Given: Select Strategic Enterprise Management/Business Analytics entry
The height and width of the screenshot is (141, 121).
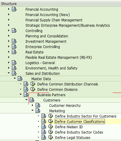Looking at the screenshot, I should tap(68, 26).
